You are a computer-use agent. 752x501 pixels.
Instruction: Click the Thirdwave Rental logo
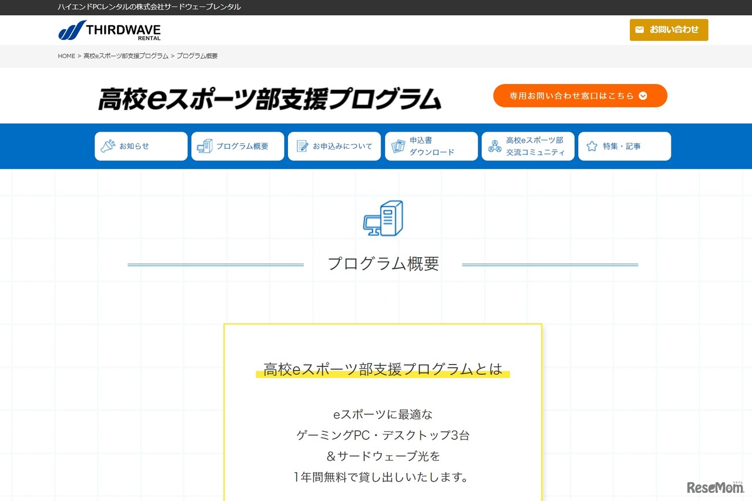(109, 31)
